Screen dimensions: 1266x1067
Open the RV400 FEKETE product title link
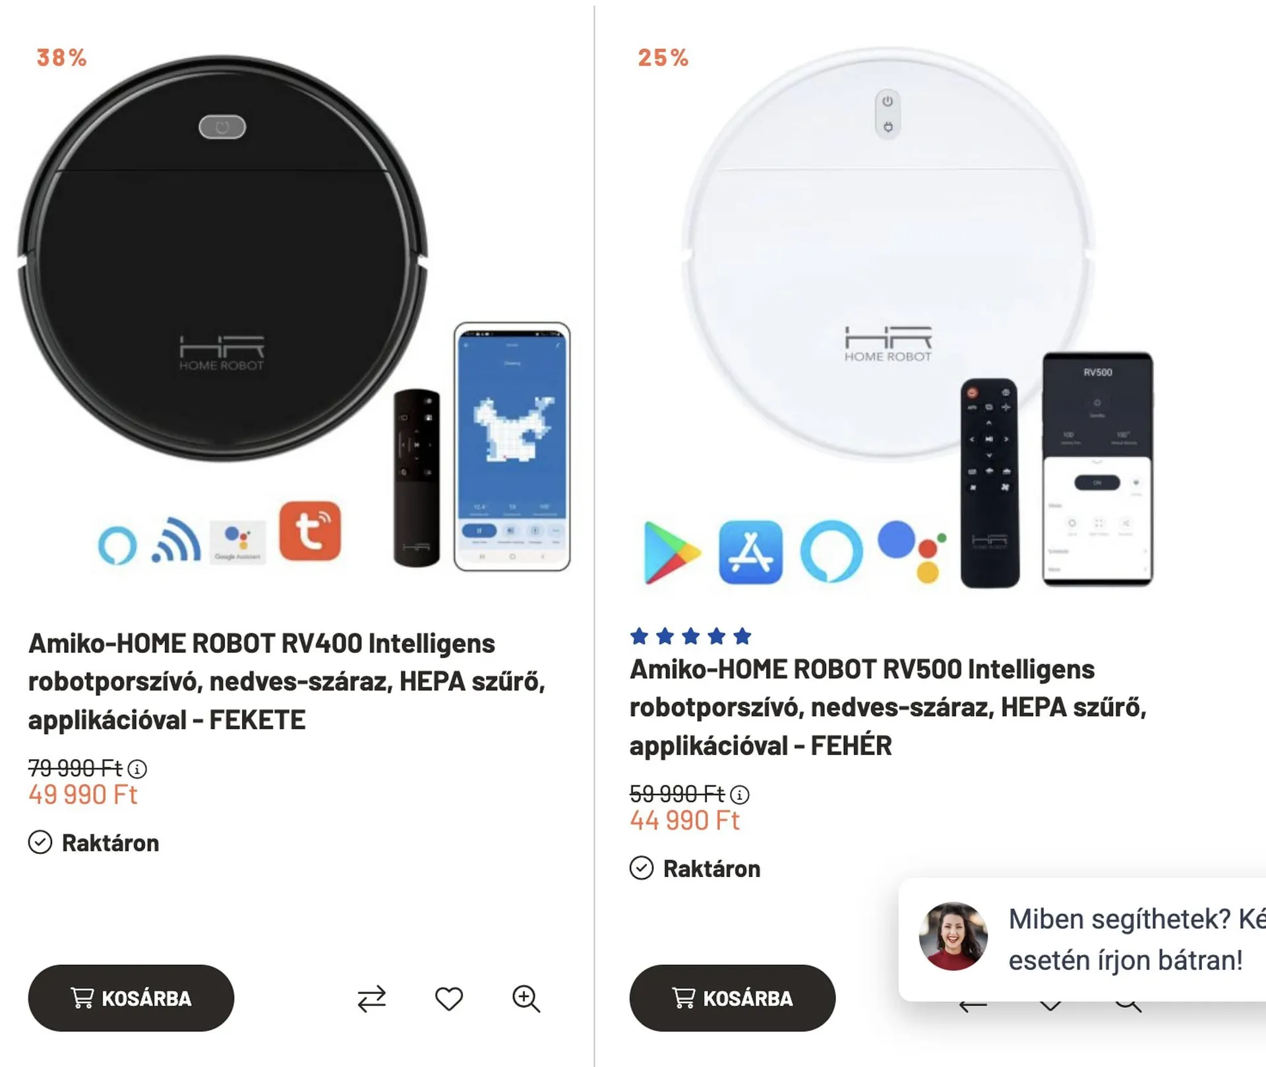287,682
